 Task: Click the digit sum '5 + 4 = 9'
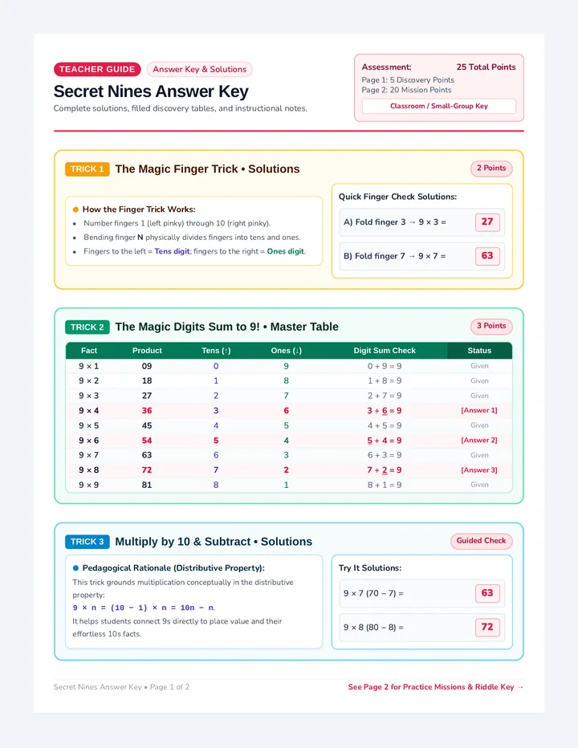click(x=385, y=441)
